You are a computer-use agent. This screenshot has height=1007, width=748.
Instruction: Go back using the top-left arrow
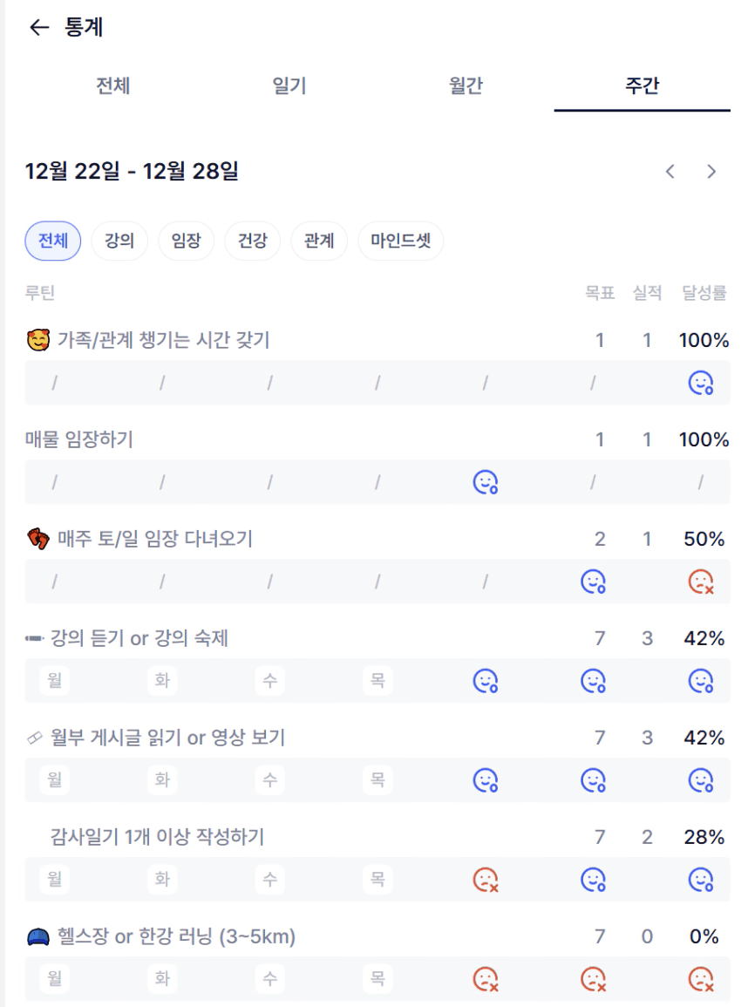coord(39,28)
